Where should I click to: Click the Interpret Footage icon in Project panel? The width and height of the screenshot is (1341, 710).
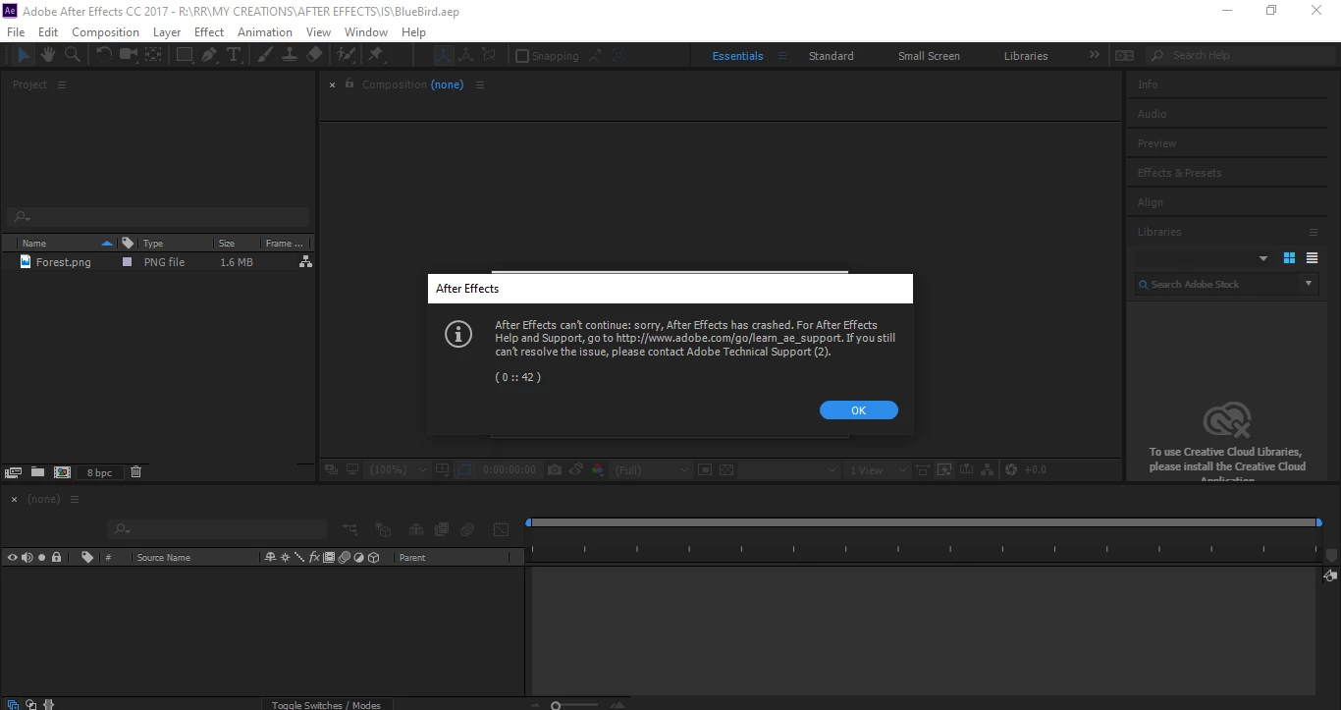(x=14, y=472)
